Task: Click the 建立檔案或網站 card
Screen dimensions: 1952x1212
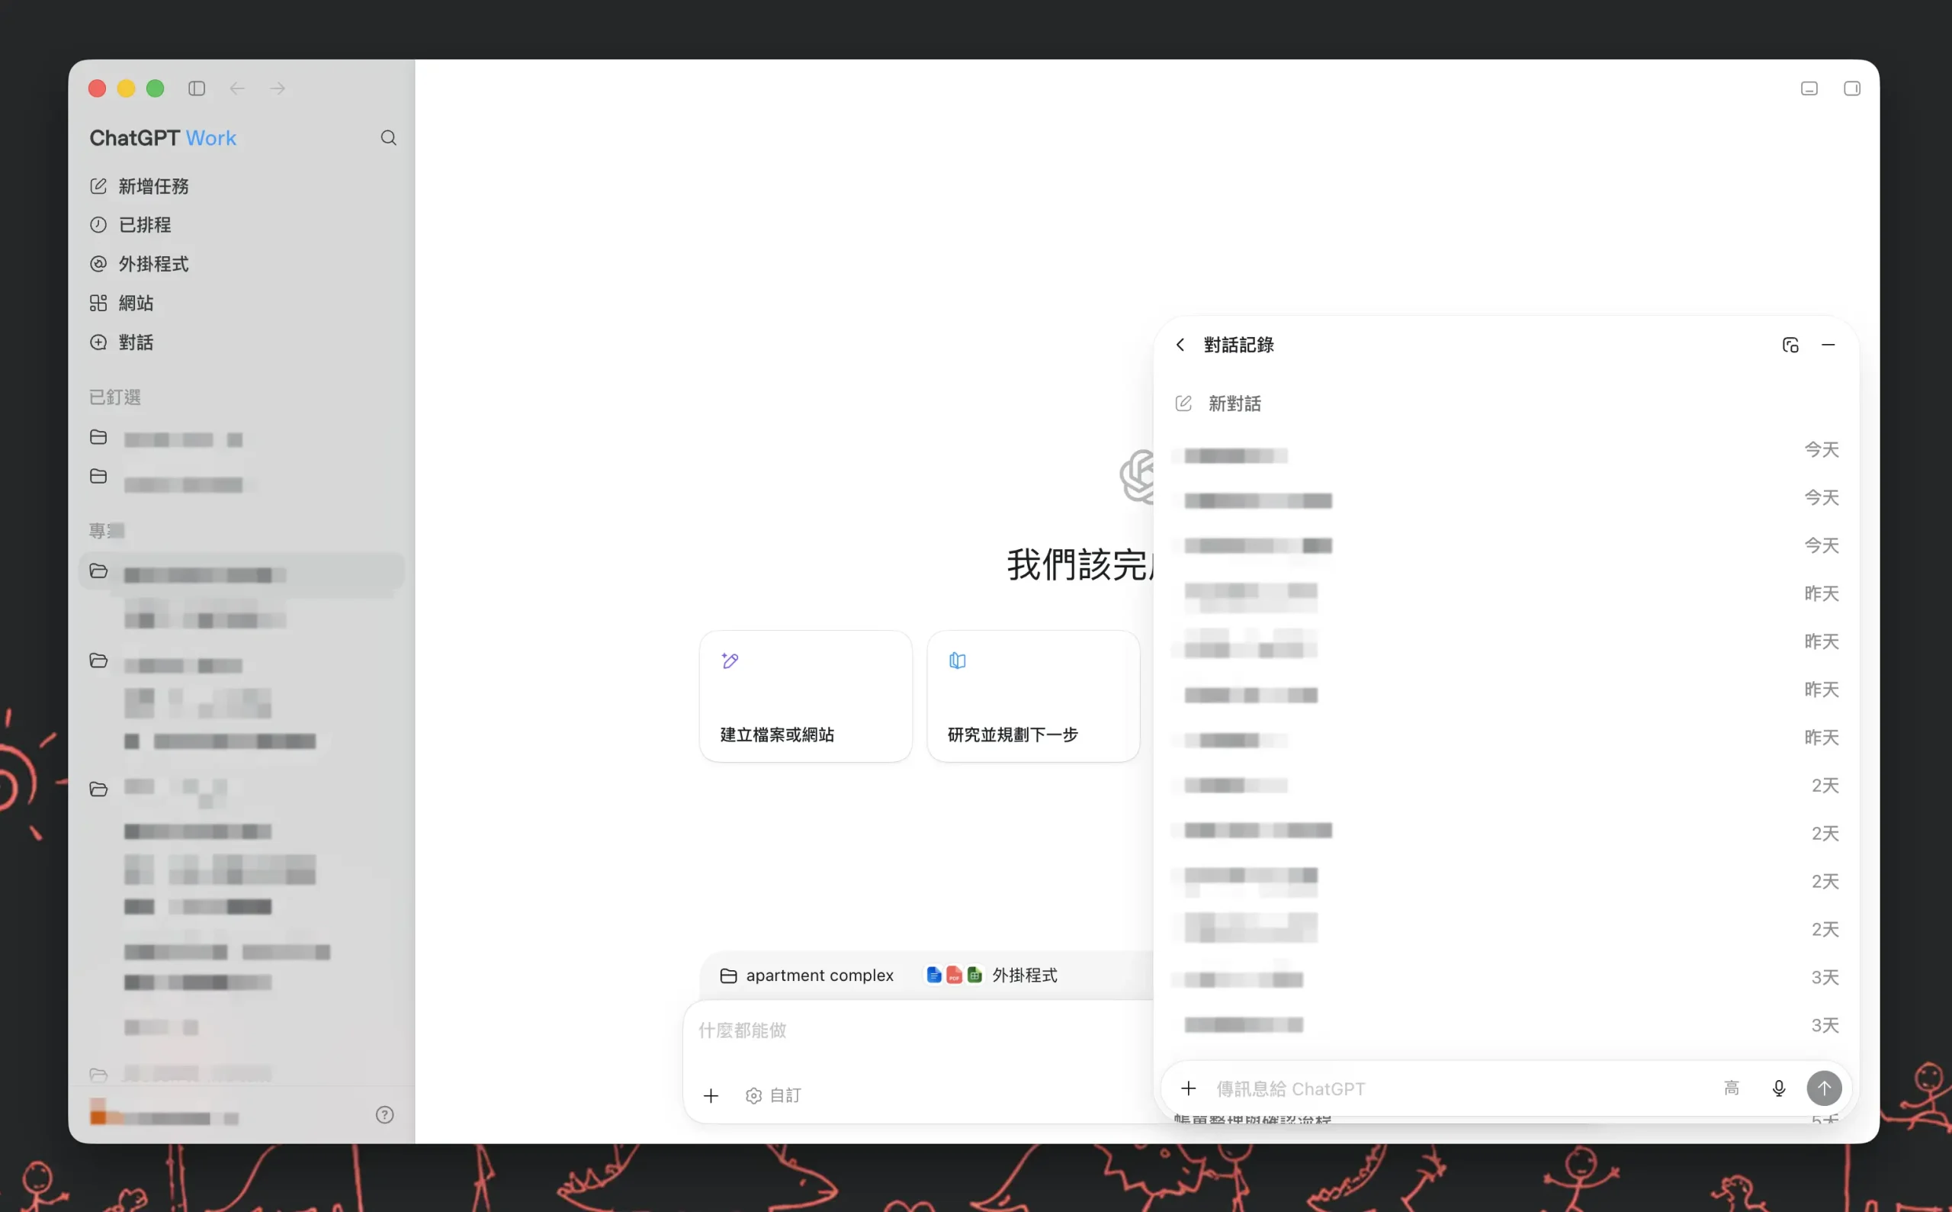Action: click(x=805, y=696)
